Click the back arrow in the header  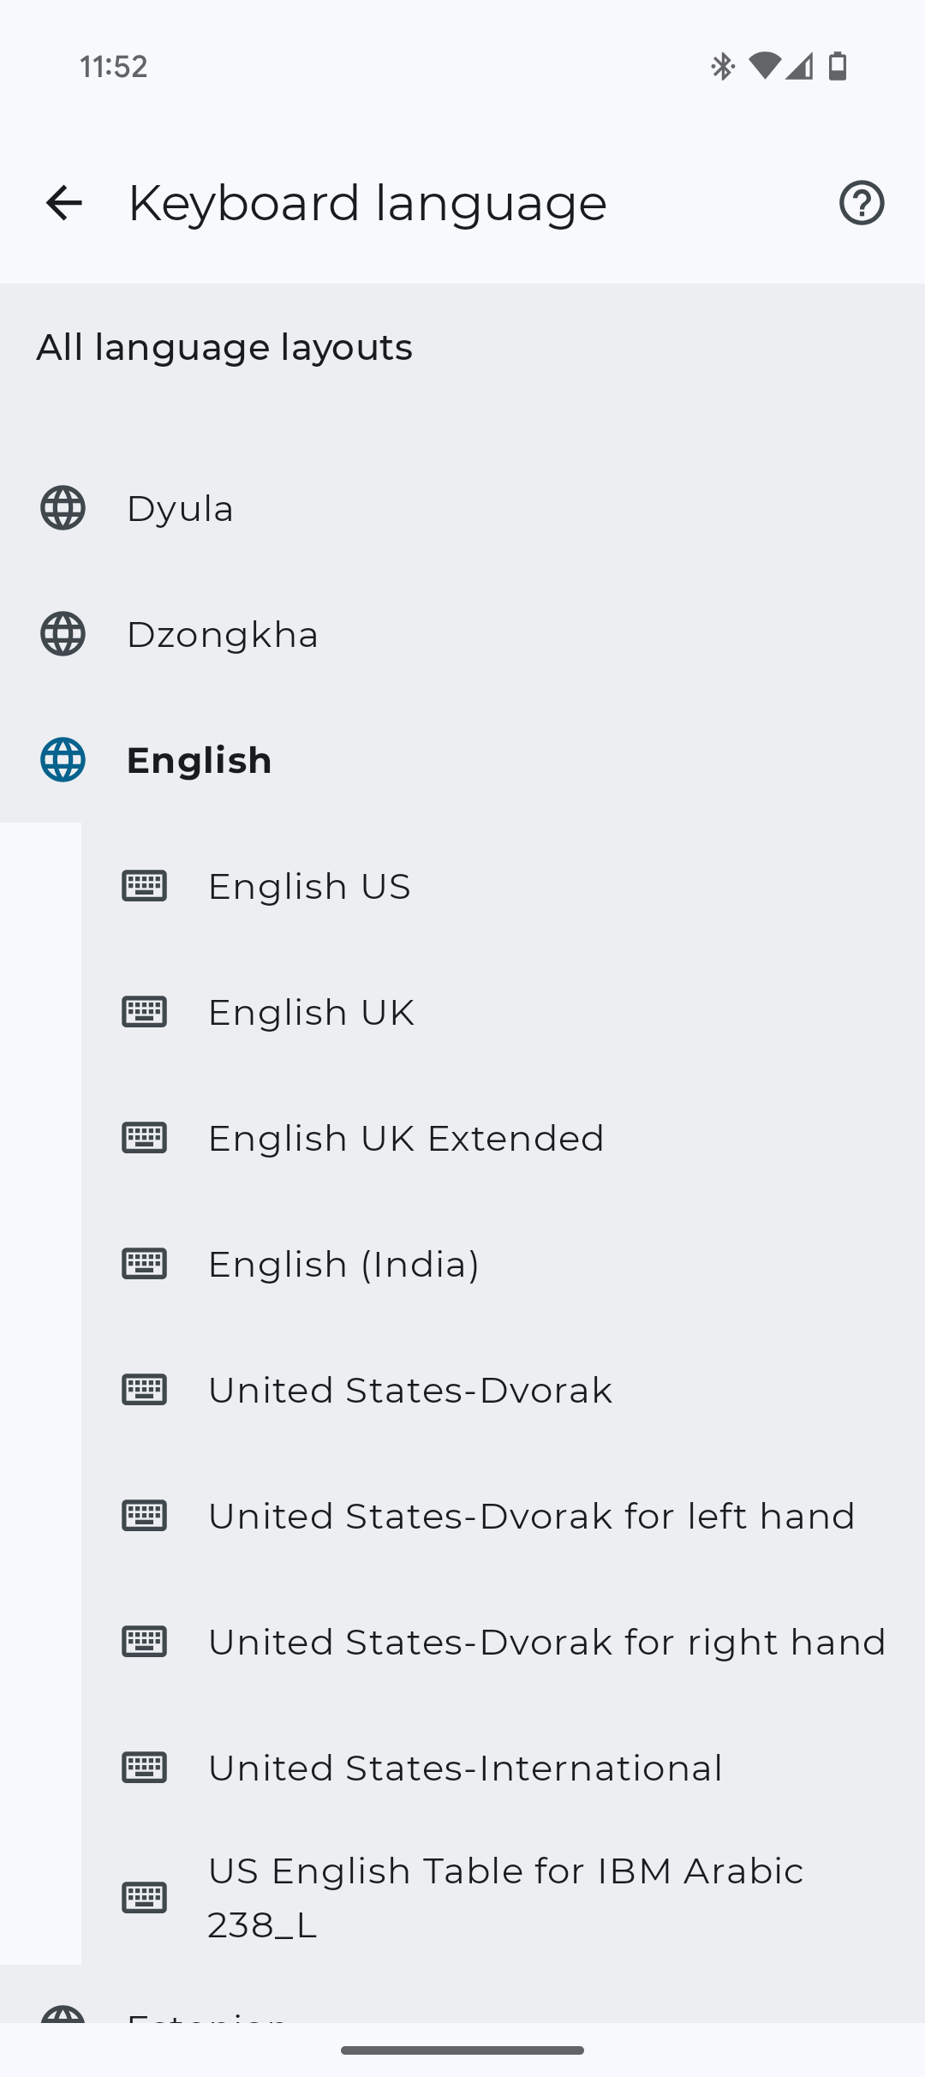(x=63, y=202)
